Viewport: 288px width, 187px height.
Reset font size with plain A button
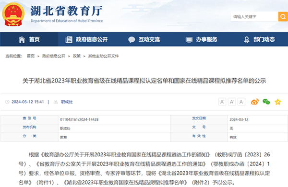[241, 102]
